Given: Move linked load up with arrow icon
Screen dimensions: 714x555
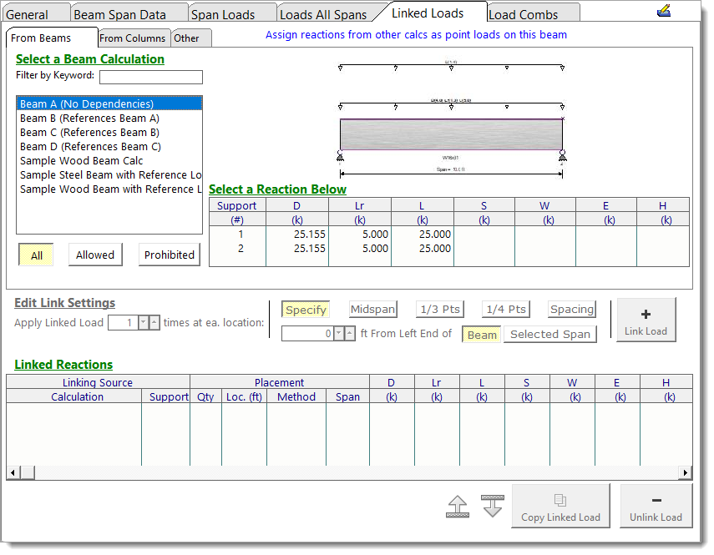Looking at the screenshot, I should click(458, 507).
